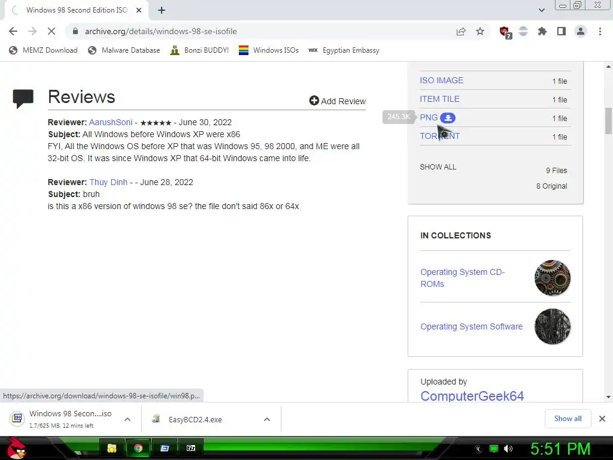Open a new browser tab
The width and height of the screenshot is (613, 460).
click(162, 10)
